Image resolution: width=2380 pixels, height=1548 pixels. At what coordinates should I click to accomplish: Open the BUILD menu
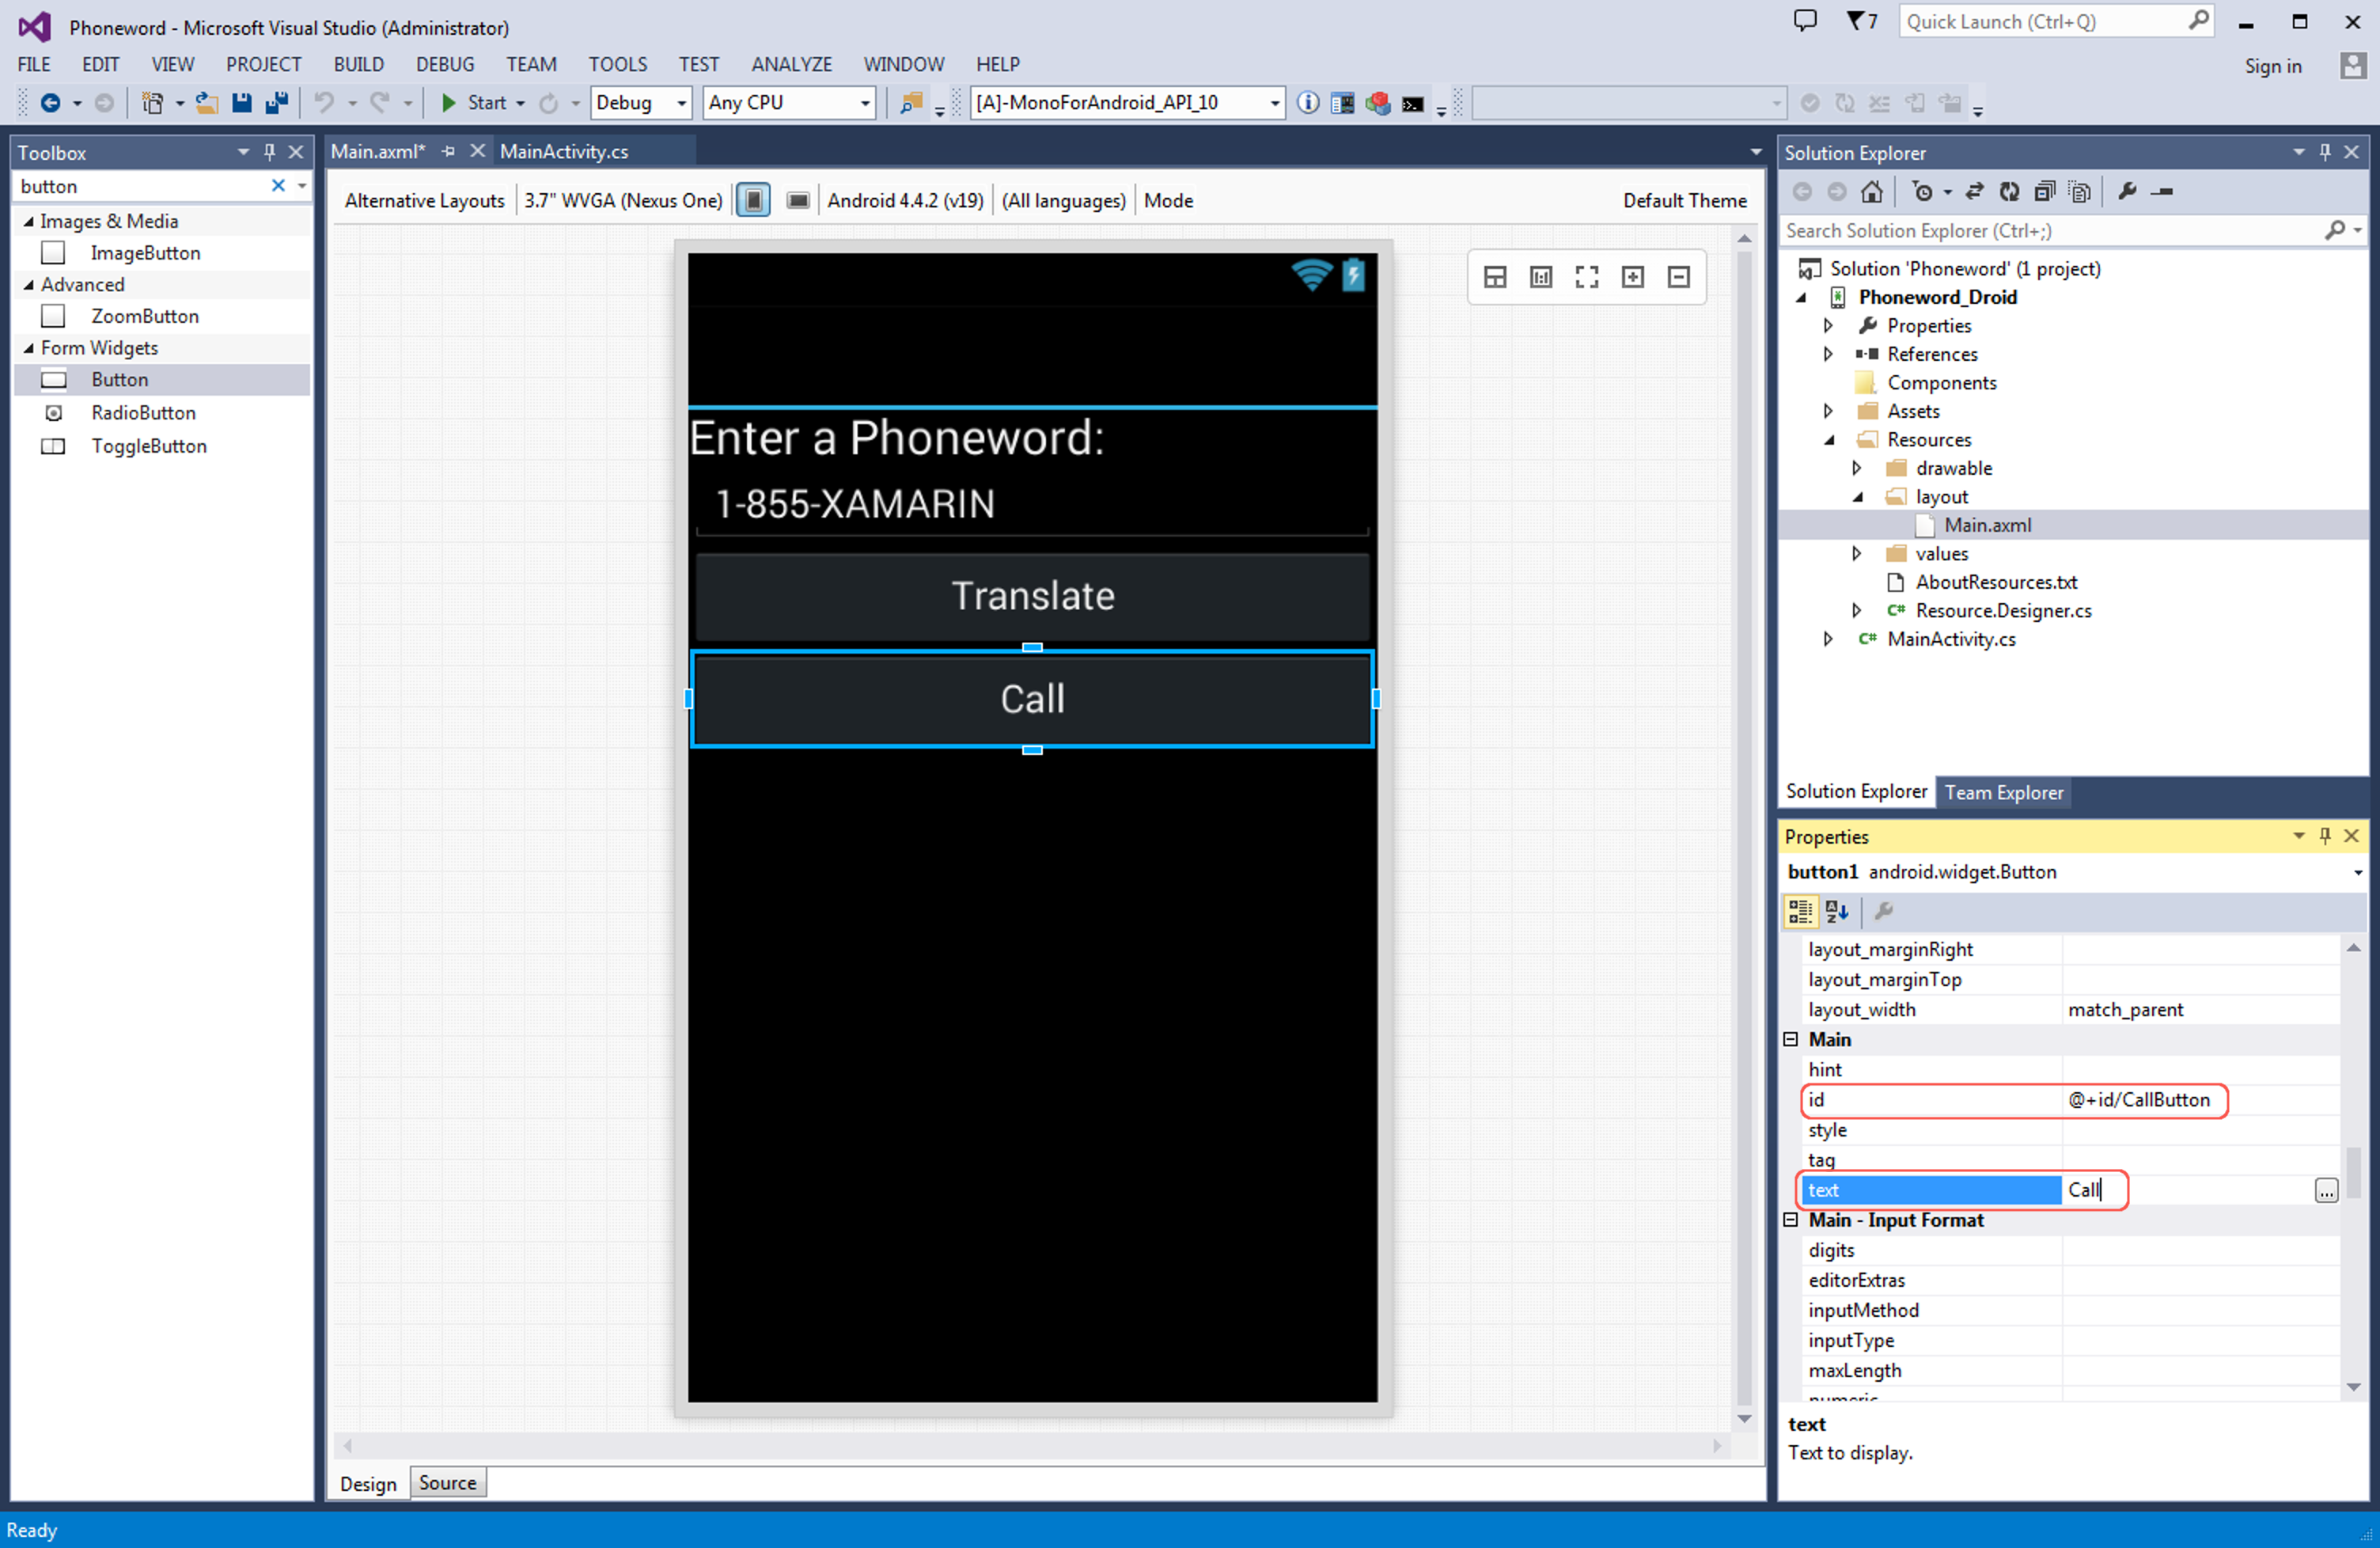tap(358, 64)
